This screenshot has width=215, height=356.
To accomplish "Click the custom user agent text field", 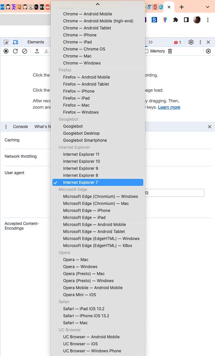I will click(174, 193).
